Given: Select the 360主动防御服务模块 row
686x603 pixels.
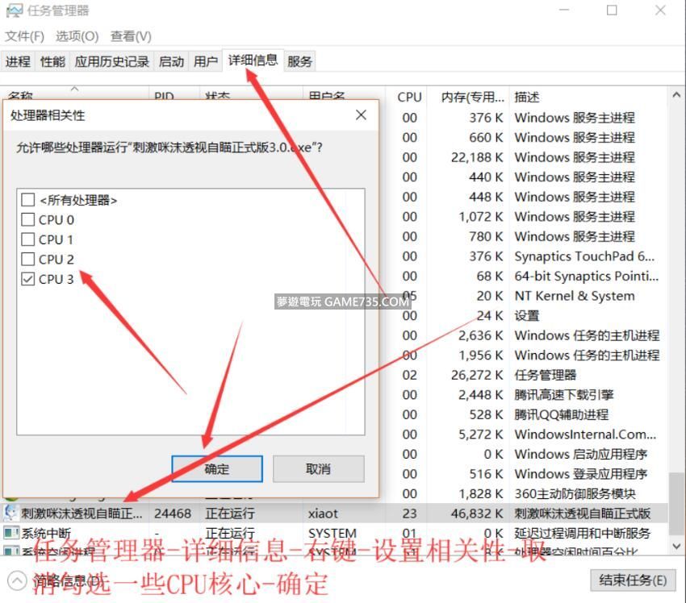Looking at the screenshot, I should pyautogui.click(x=575, y=493).
